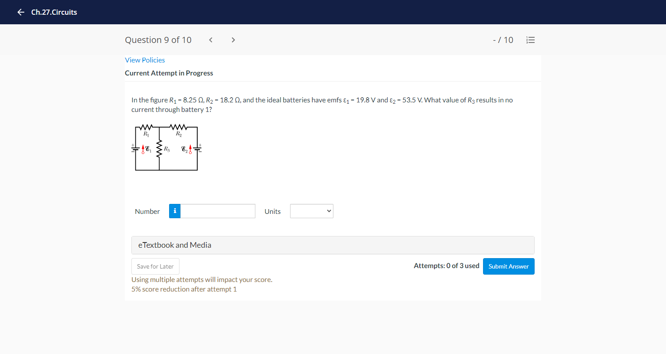Click the Attempts: 0 of 3 used text
The image size is (666, 354).
446,265
